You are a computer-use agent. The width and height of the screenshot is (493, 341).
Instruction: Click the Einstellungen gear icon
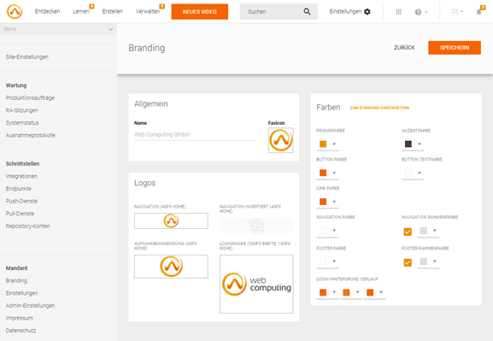[367, 12]
